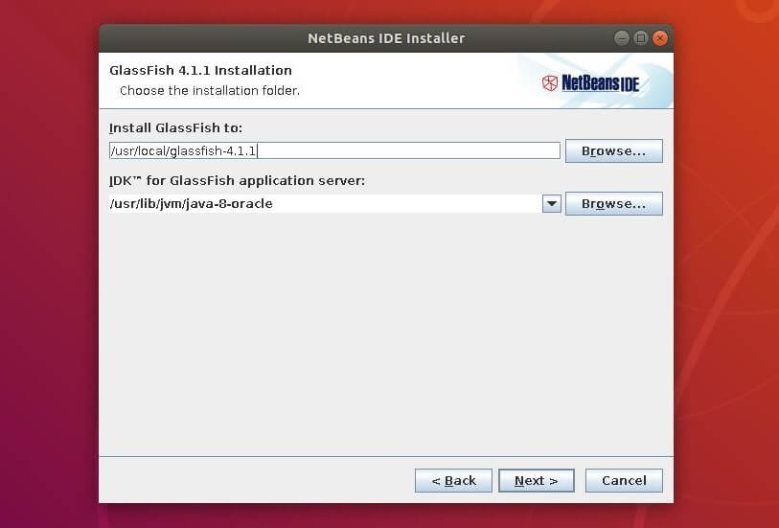The width and height of the screenshot is (779, 528).
Task: Click the red cube icon beside NetBeans text
Action: [x=550, y=83]
